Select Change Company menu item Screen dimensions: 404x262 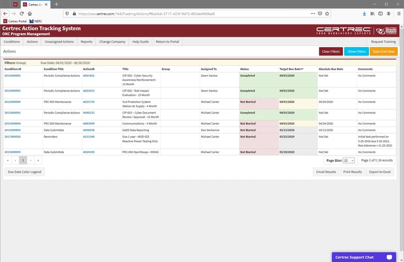(112, 41)
